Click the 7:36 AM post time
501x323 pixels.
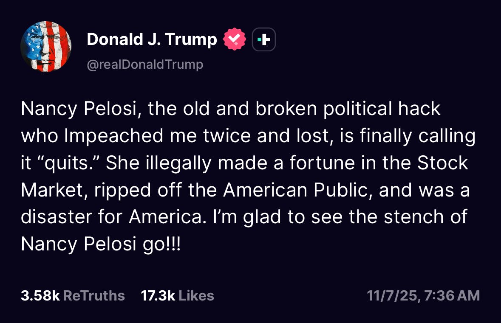point(452,295)
